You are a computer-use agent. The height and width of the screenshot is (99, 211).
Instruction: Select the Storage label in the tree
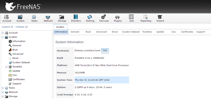(x=13, y=96)
